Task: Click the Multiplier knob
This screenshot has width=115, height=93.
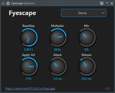Action: (58, 37)
